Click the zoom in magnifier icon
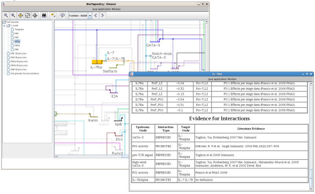The height and width of the screenshot is (194, 315). point(13,15)
